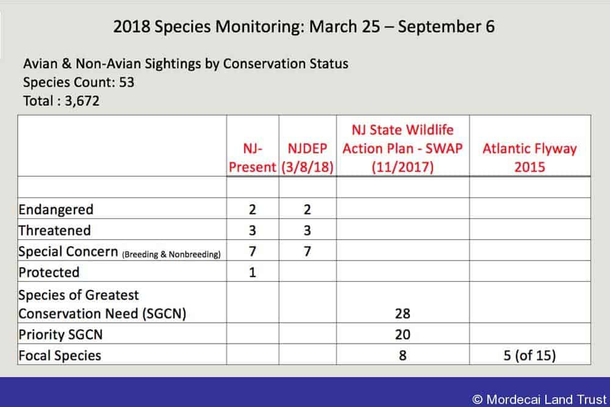Click the Priority SGCN row label
The width and height of the screenshot is (610, 407).
60,334
